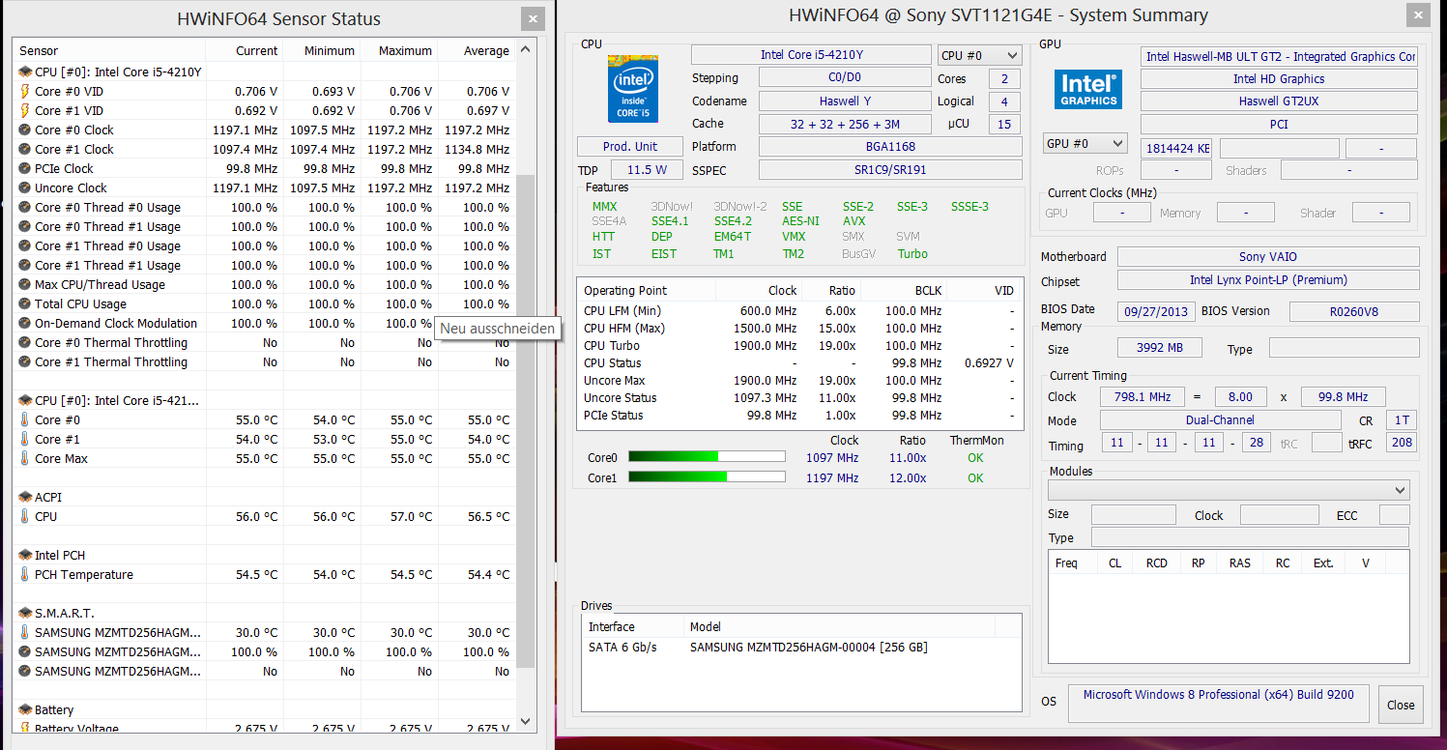Click the Sensor Status vertical scrollbar thumb
1447x750 pixels.
pyautogui.click(x=526, y=421)
